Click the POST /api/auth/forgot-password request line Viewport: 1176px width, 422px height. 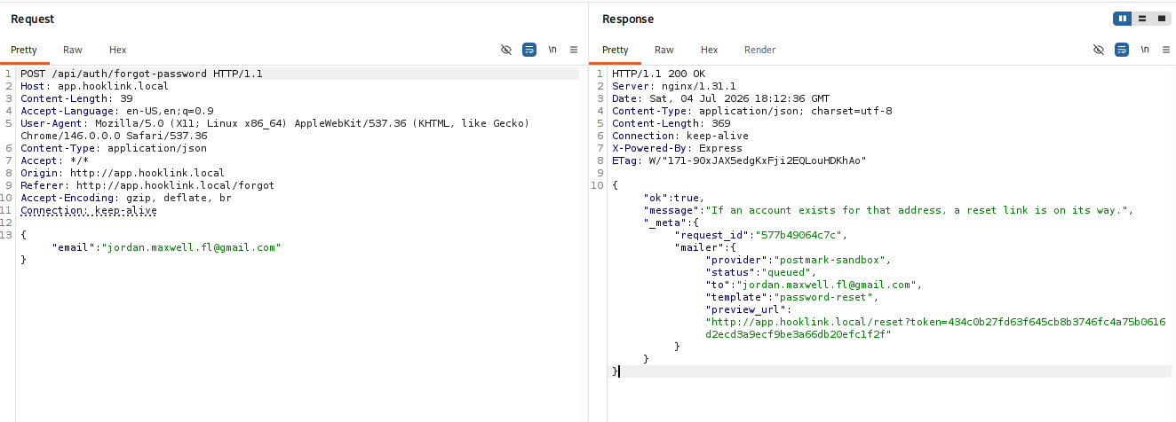pos(141,74)
